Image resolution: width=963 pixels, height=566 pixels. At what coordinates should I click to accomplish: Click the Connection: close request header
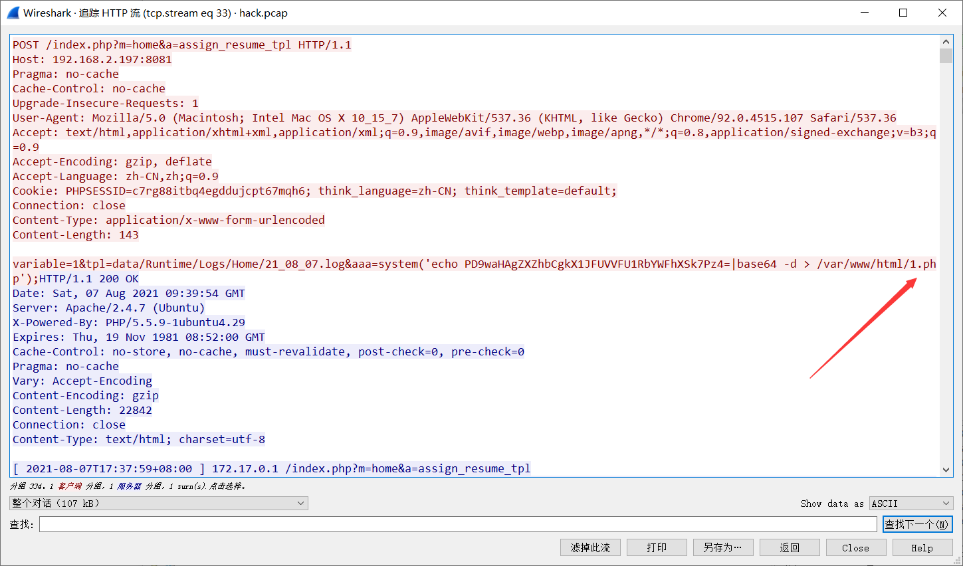click(x=69, y=205)
